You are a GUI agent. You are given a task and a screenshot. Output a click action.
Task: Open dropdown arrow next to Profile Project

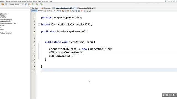click(x=43, y=4)
